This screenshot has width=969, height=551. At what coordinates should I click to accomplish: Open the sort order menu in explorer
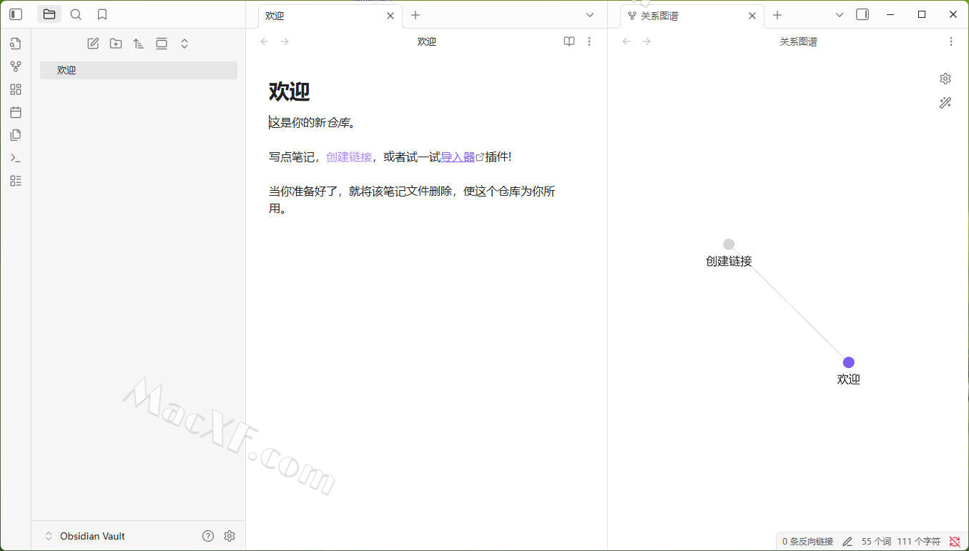click(139, 44)
